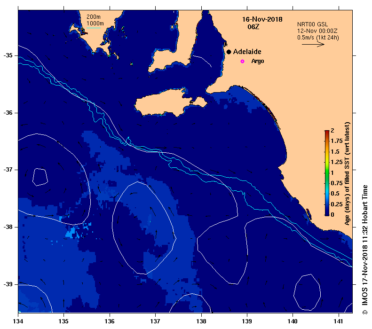Screen dimensions: 372x329
Task: Click latitude label "-39"
Action: pos(8,284)
